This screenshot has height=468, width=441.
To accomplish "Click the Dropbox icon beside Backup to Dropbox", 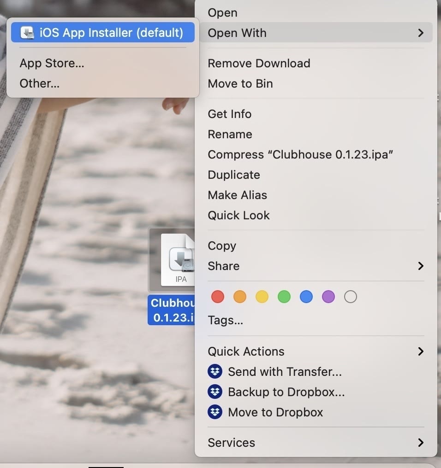I will point(215,392).
